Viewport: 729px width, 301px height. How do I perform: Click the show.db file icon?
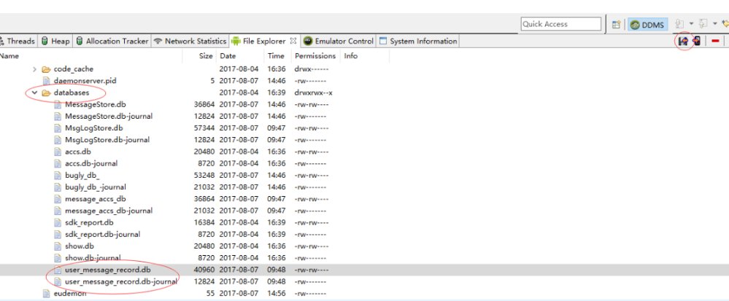tap(58, 246)
